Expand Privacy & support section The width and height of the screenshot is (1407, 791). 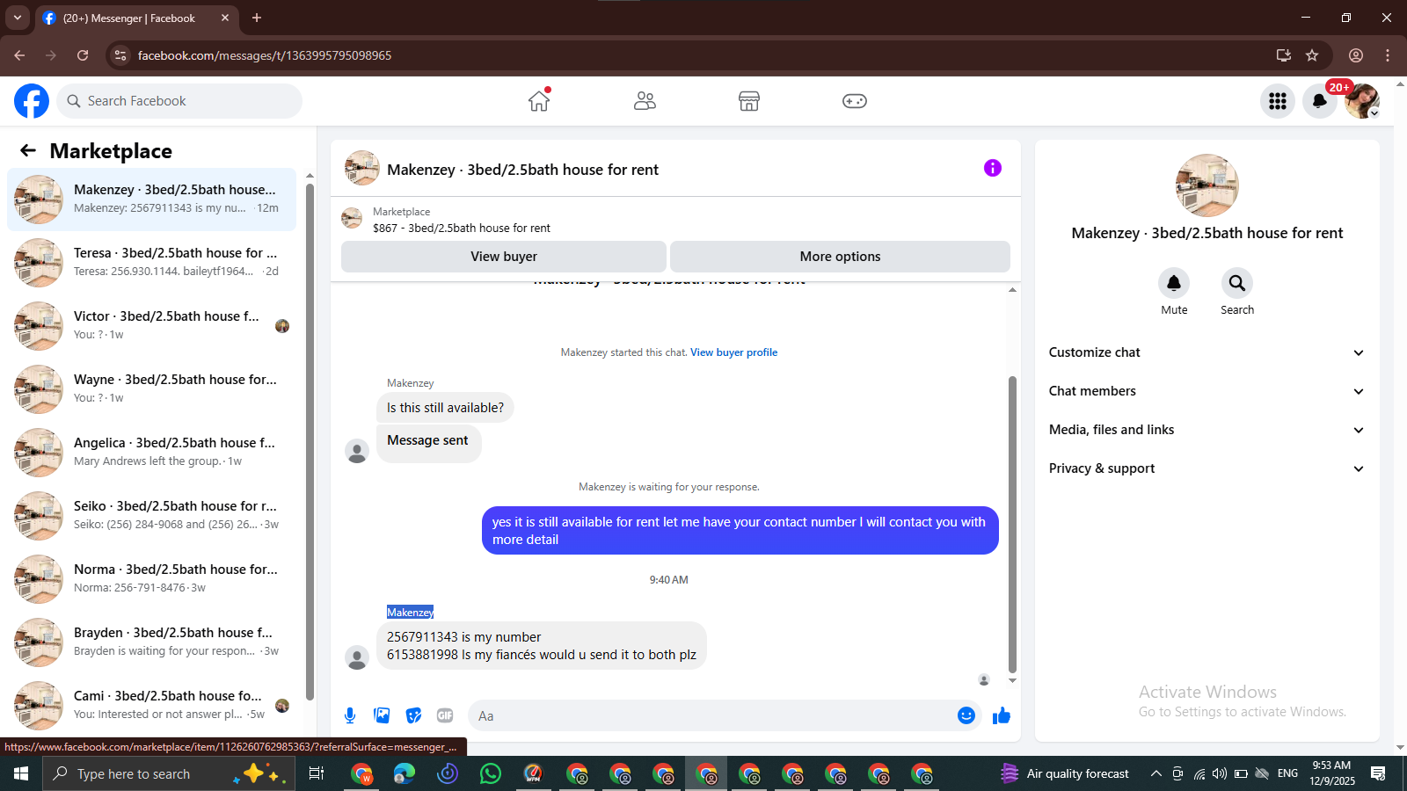pyautogui.click(x=1207, y=468)
